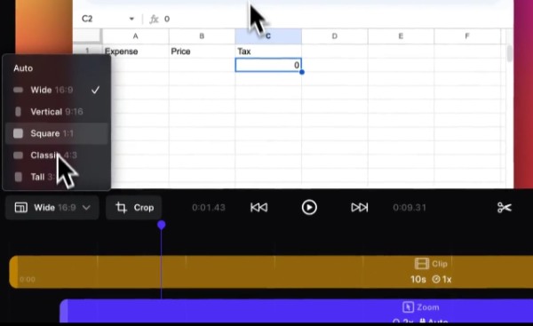Click the left trim handle of Clip track
Screen dimensions: 533x326
click(x=13, y=272)
